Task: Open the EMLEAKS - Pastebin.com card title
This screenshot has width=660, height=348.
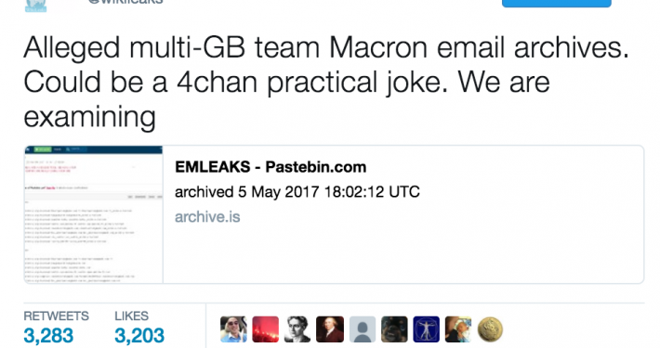Action: coord(271,167)
